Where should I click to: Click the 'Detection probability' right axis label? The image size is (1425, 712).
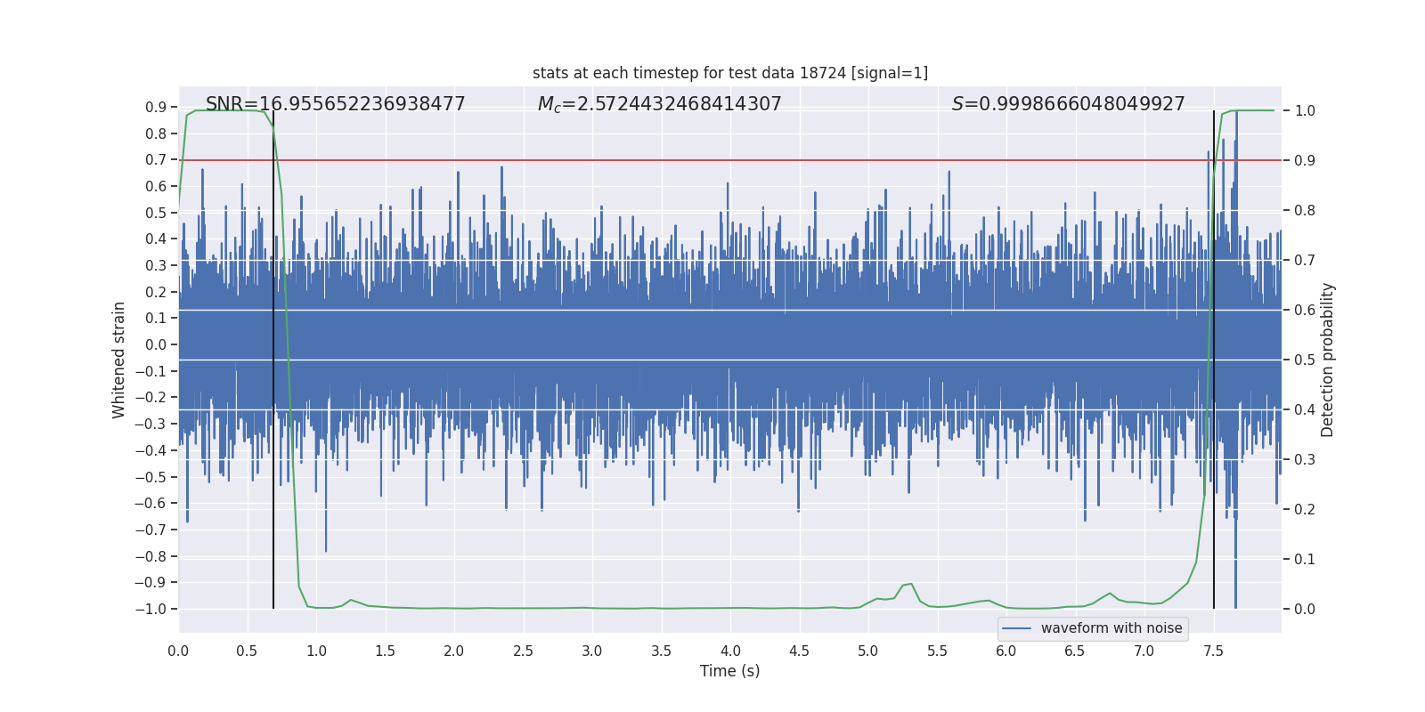point(1328,360)
